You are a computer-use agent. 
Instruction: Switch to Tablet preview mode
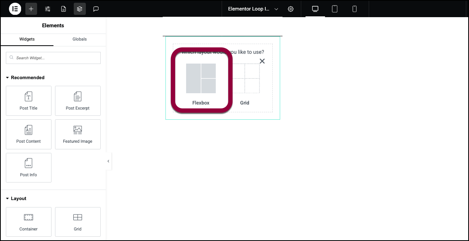(x=335, y=9)
